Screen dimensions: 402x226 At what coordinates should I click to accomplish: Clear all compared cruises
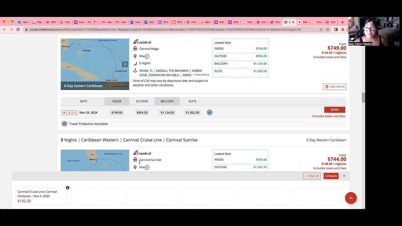coord(312,176)
